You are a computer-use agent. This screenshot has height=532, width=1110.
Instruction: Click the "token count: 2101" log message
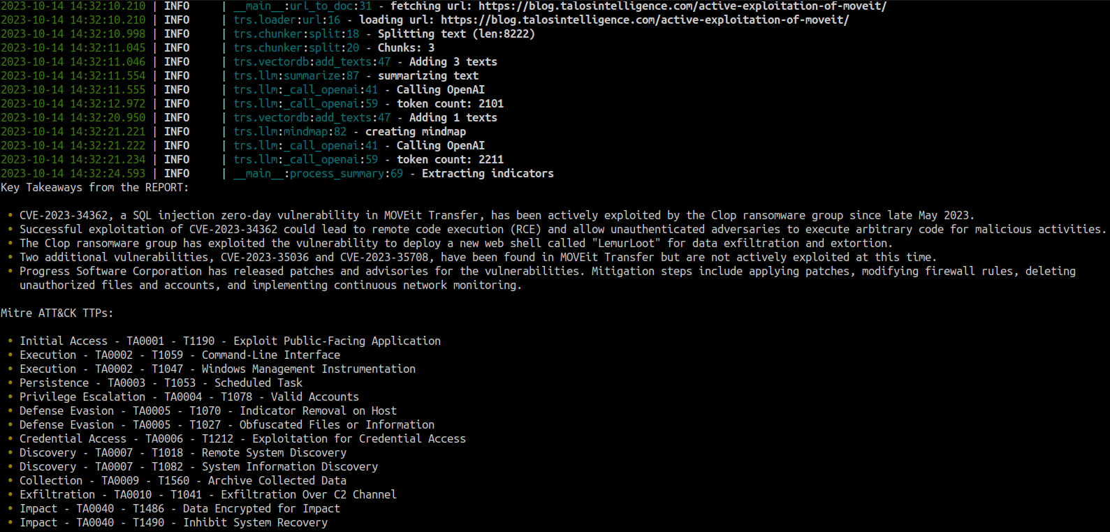point(450,104)
